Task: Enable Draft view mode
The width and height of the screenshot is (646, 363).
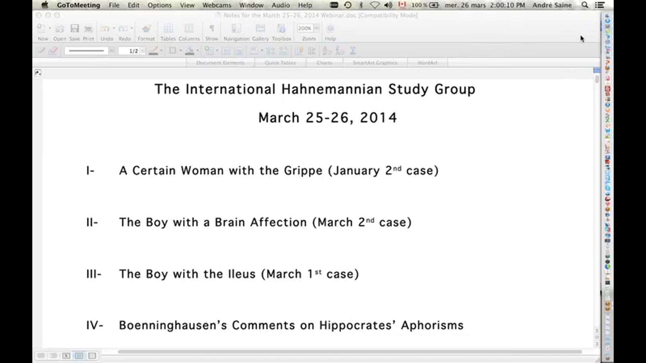Action: click(x=41, y=356)
